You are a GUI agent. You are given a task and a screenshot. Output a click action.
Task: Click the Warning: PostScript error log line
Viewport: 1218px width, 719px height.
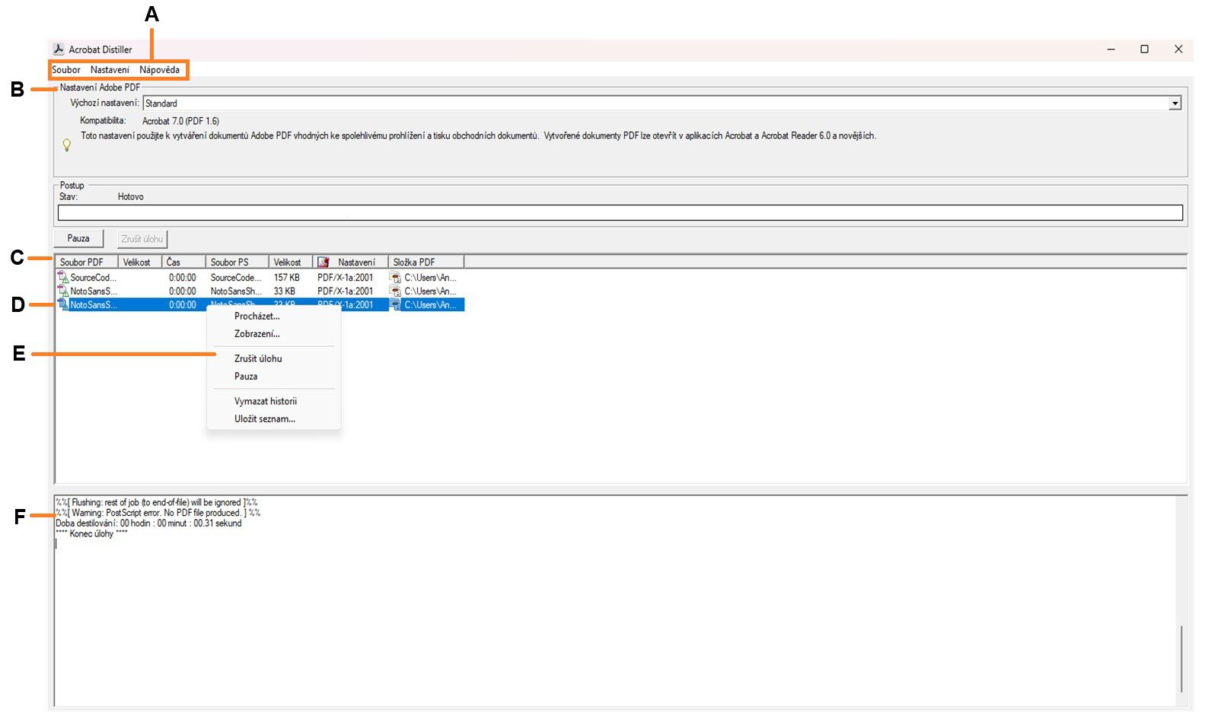pos(158,513)
